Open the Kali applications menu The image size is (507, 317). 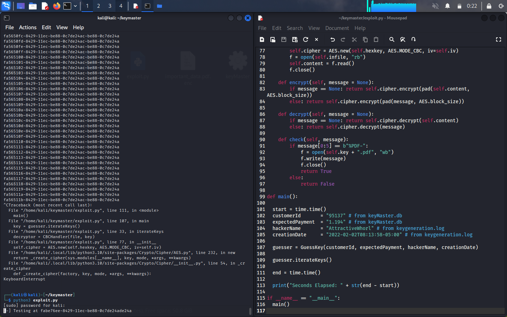pyautogui.click(x=6, y=6)
